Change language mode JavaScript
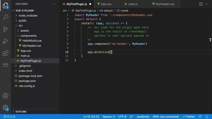 [x=143, y=117]
